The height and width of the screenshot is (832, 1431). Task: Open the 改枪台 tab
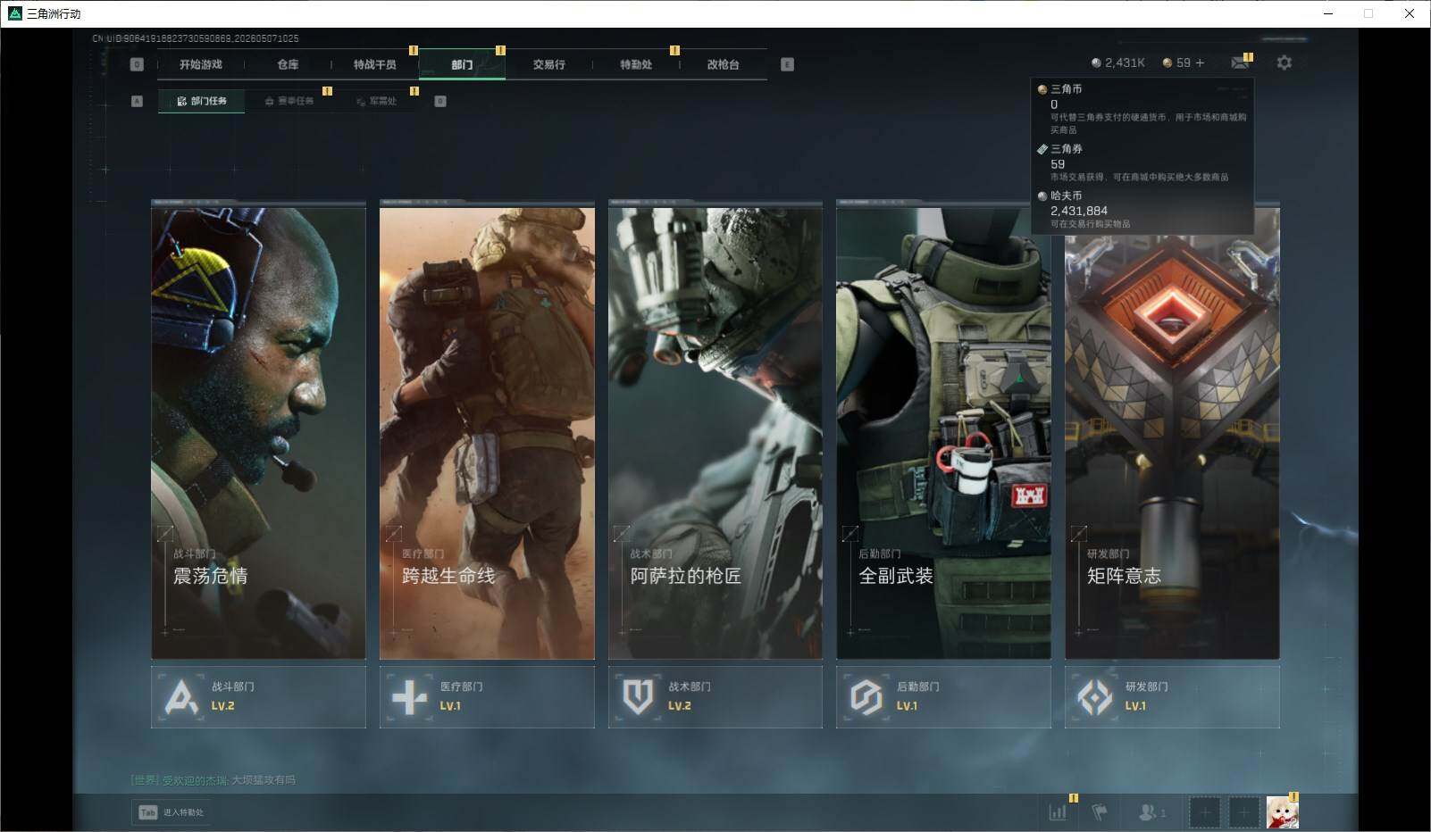724,64
